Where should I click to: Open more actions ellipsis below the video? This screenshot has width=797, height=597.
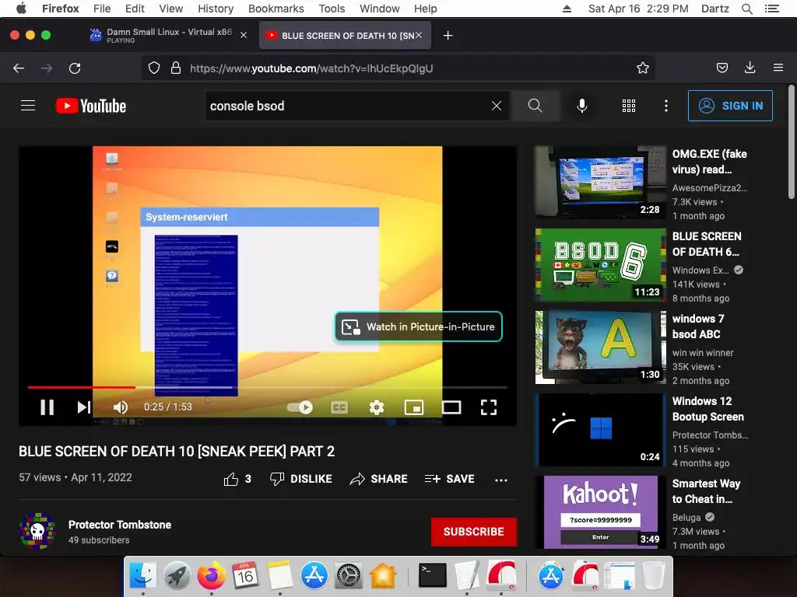point(501,480)
